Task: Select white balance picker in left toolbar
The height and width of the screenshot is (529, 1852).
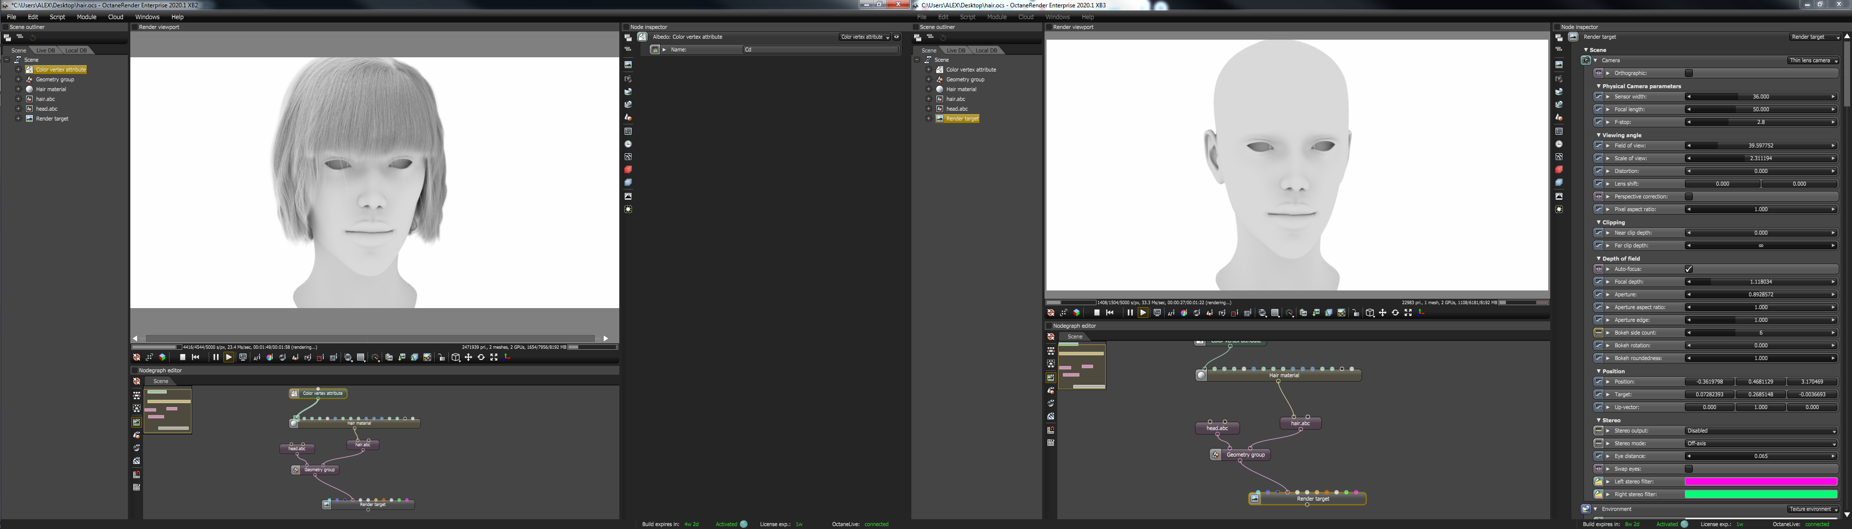Action: [x=269, y=357]
